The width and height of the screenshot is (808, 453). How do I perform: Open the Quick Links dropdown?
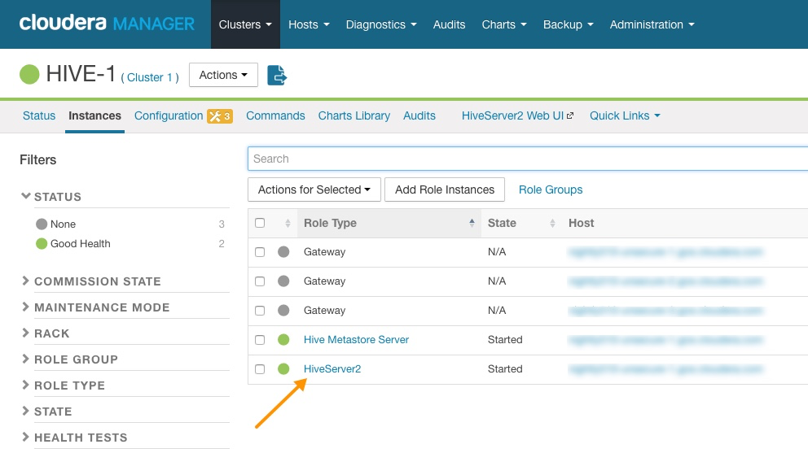tap(625, 115)
